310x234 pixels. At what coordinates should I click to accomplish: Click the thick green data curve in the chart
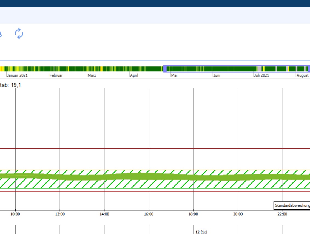[x=155, y=177]
